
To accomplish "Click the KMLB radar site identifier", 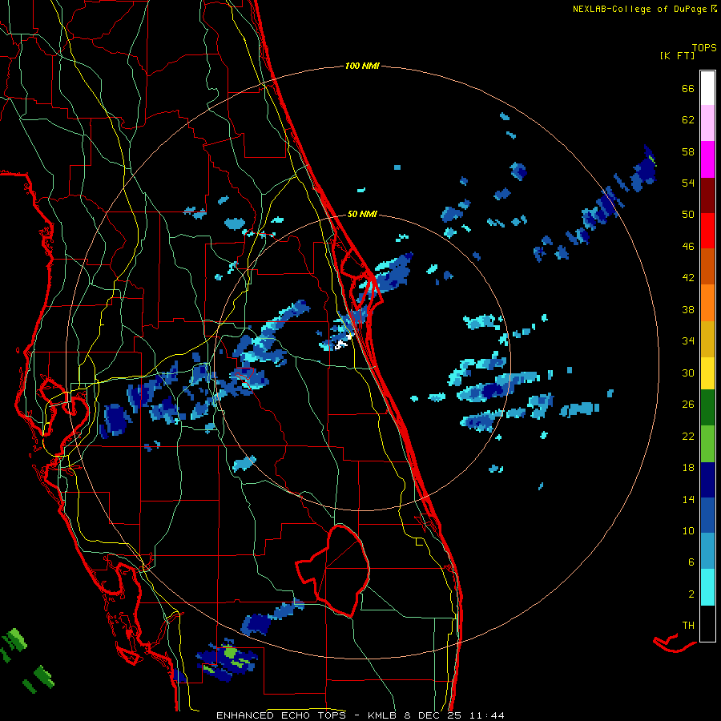I will pos(384,715).
